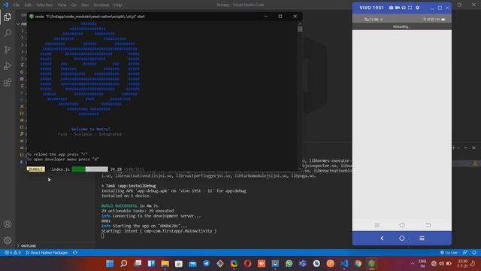The height and width of the screenshot is (271, 481).
Task: Click the volume icon in system tray
Action: (x=441, y=263)
